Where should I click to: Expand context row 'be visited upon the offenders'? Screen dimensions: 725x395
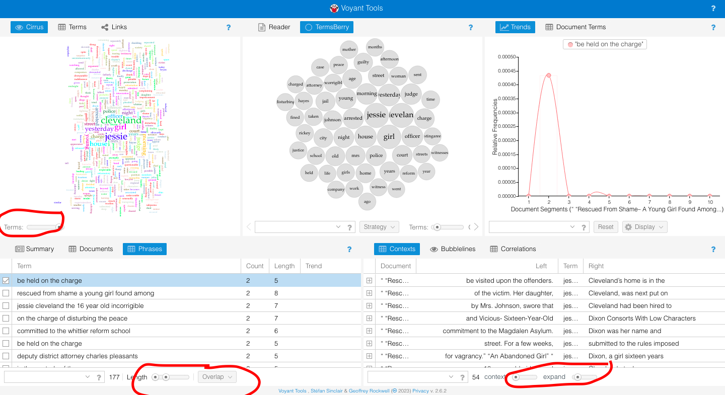coord(369,281)
